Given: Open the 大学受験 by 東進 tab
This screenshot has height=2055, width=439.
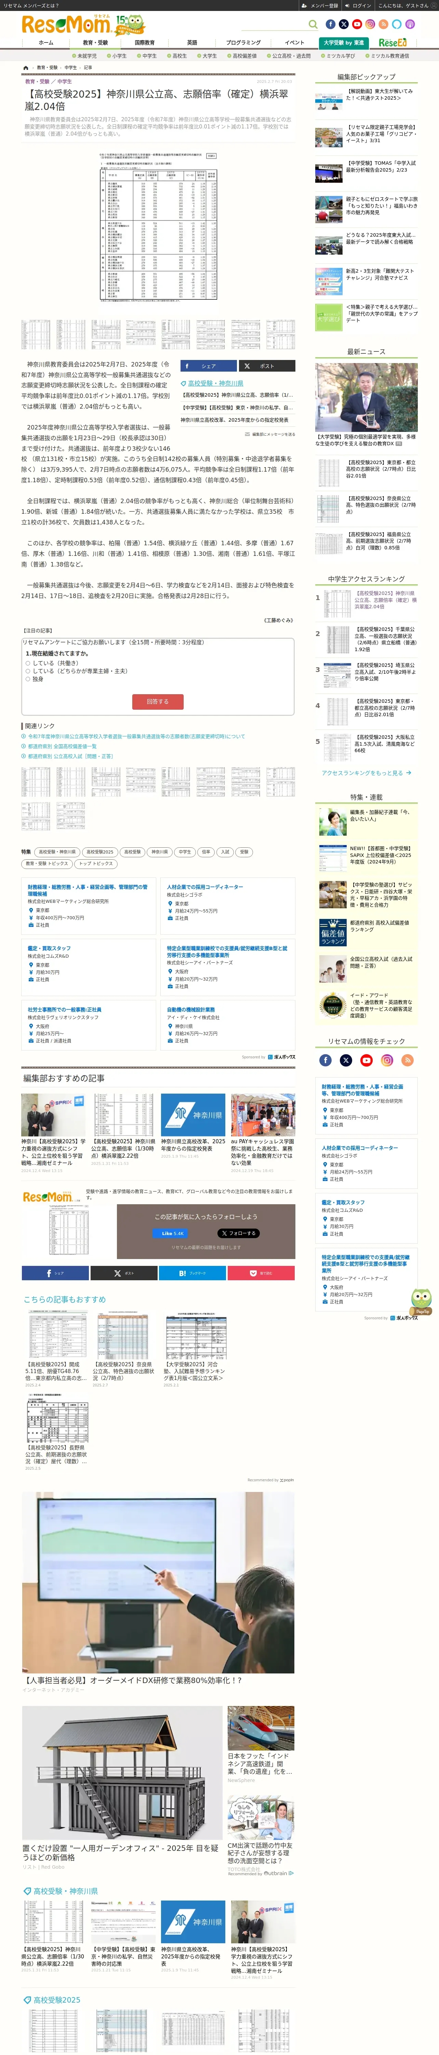Looking at the screenshot, I should click(x=343, y=43).
